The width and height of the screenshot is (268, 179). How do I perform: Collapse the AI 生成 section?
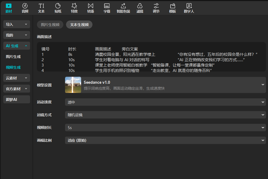pyautogui.click(x=17, y=46)
